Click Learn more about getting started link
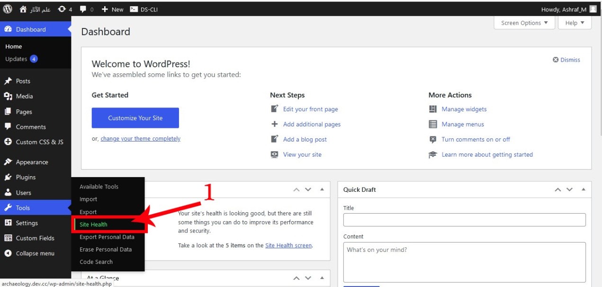Image resolution: width=602 pixels, height=287 pixels. pyautogui.click(x=487, y=154)
